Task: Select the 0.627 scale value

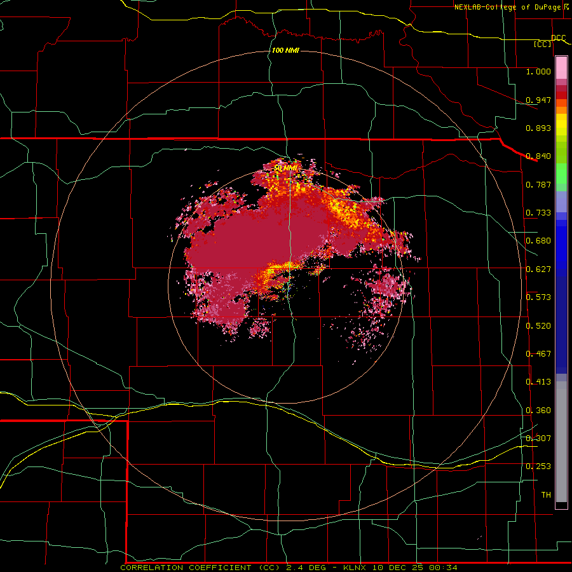Action: (x=538, y=269)
